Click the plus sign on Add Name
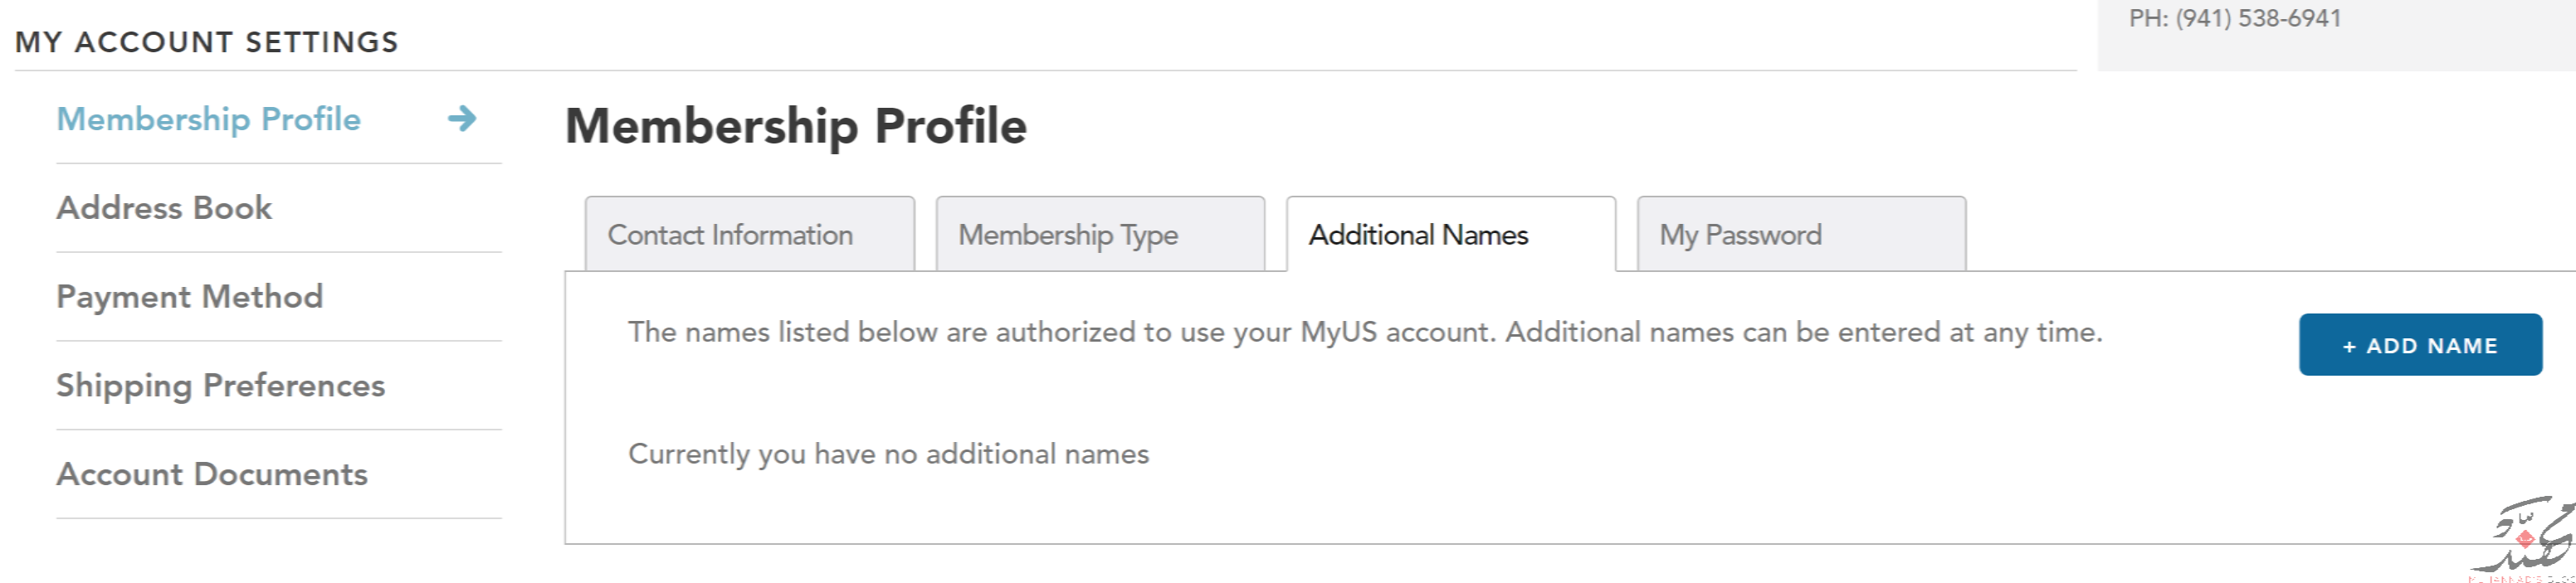Screen dimensions: 2576x583 [x=2349, y=346]
